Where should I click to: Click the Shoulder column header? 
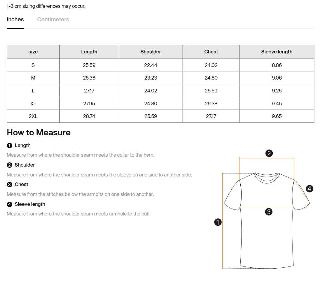151,52
